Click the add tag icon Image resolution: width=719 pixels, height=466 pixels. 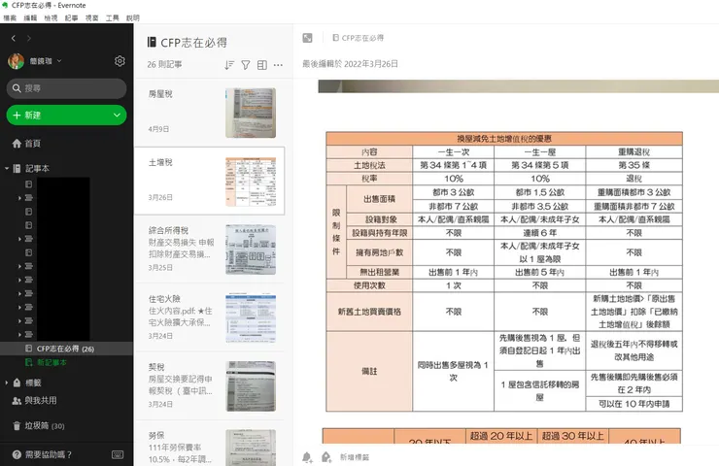[326, 457]
